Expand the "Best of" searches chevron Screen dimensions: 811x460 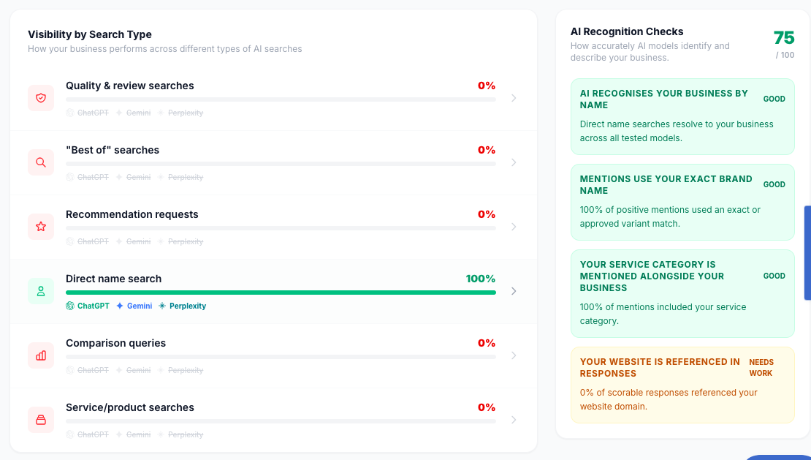pyautogui.click(x=514, y=162)
